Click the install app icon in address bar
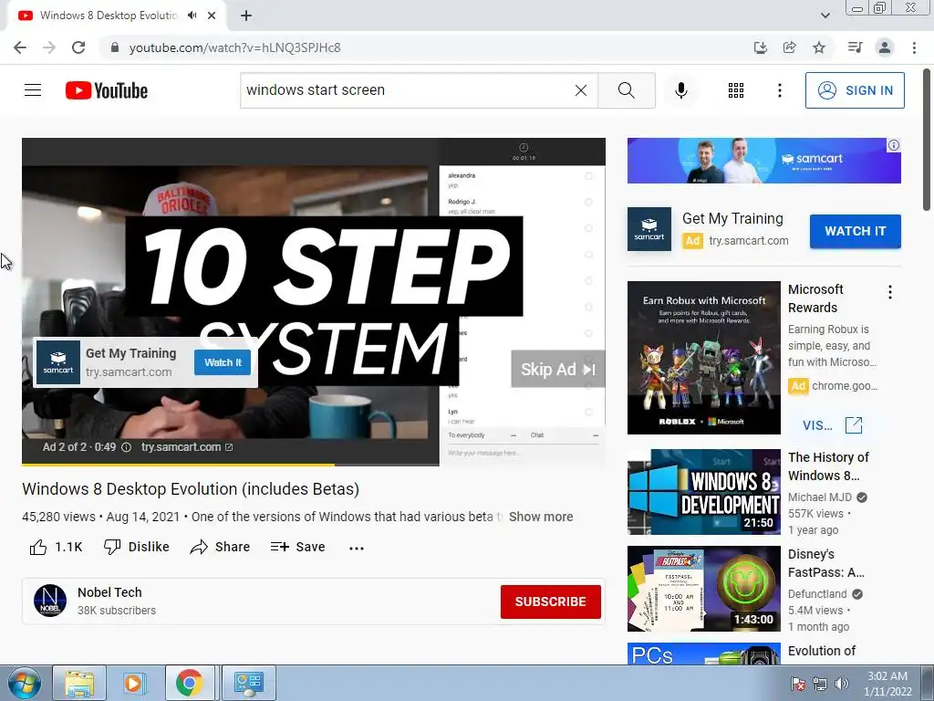This screenshot has width=934, height=701. coord(761,47)
